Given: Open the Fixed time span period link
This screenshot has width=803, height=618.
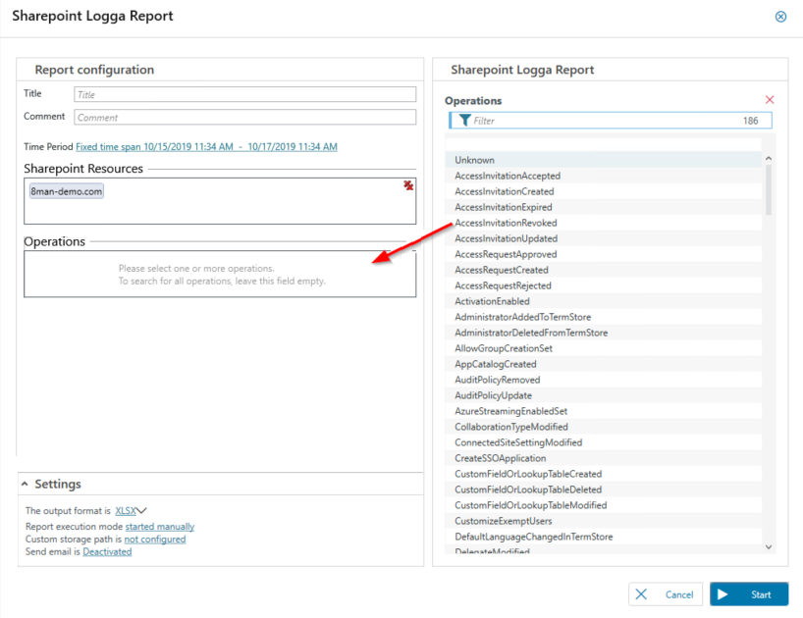Looking at the screenshot, I should (206, 147).
